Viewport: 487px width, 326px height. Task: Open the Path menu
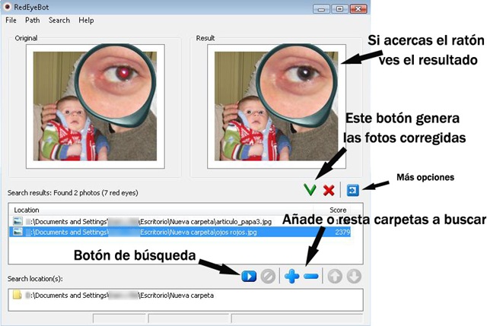click(32, 21)
